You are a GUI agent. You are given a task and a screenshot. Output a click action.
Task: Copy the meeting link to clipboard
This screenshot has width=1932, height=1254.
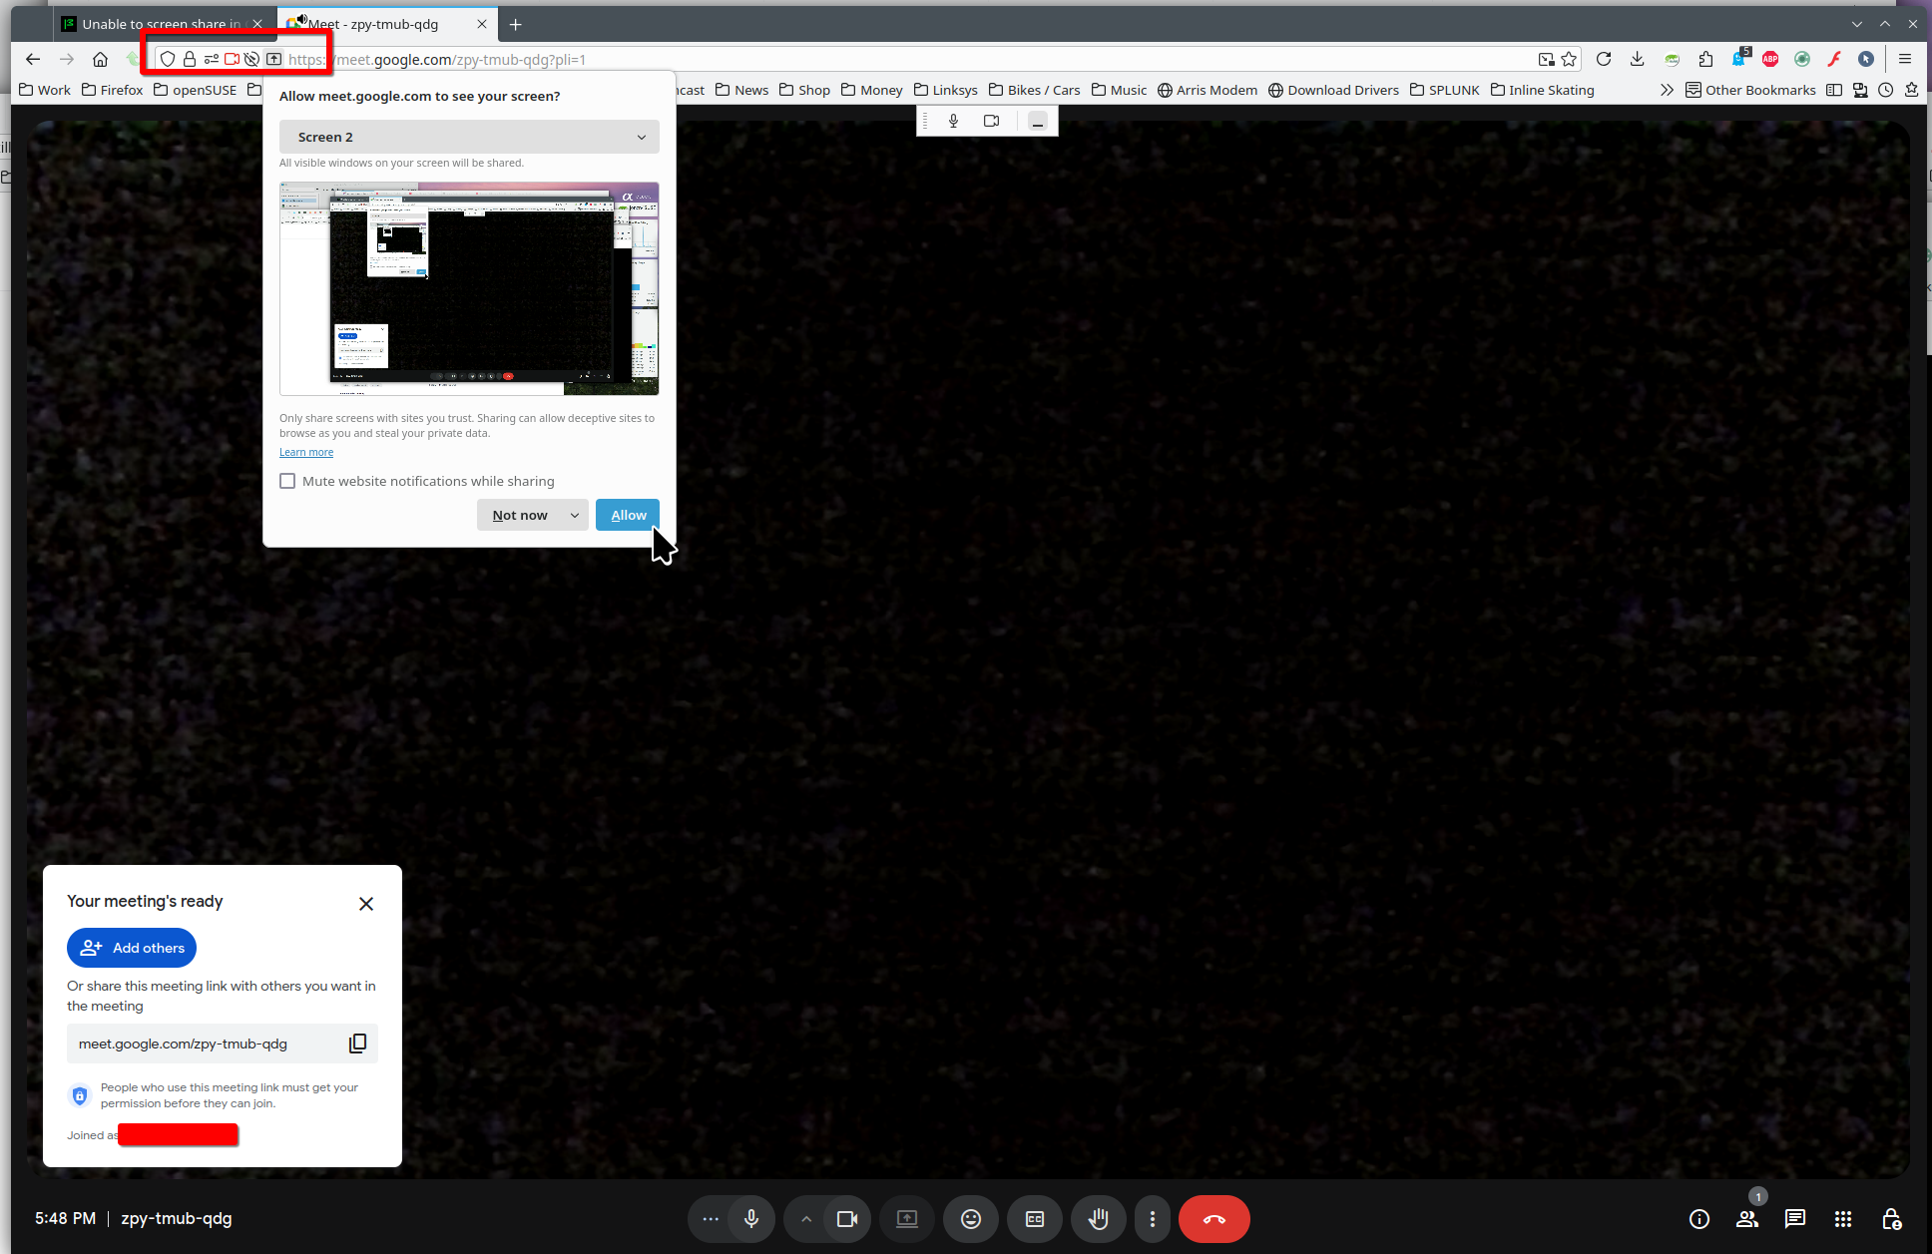357,1044
